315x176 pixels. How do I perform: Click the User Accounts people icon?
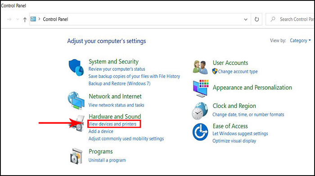tap(200, 67)
